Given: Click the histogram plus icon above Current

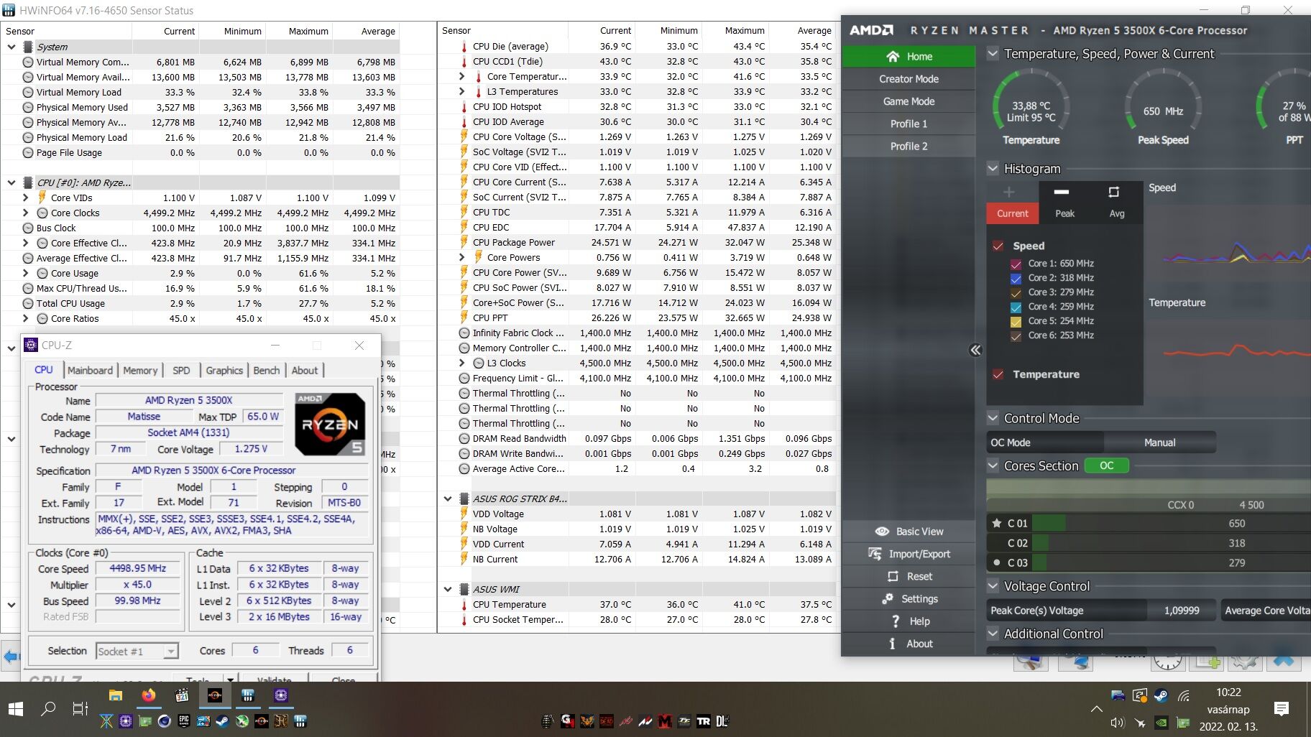Looking at the screenshot, I should click(x=1009, y=192).
